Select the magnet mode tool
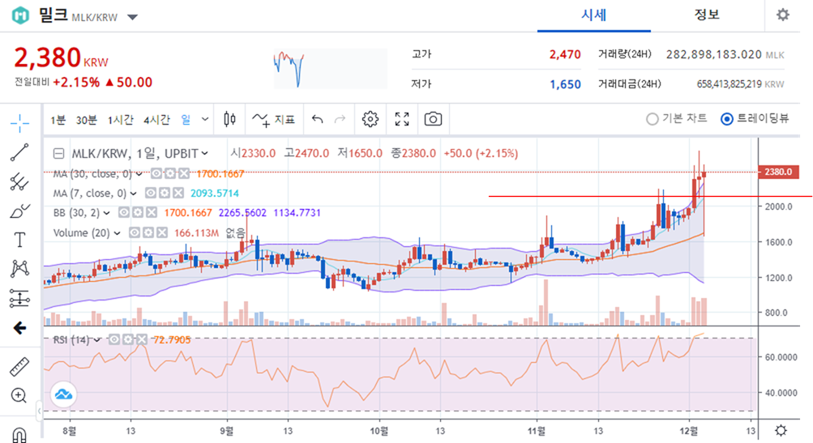This screenshot has height=443, width=813. tap(19, 435)
